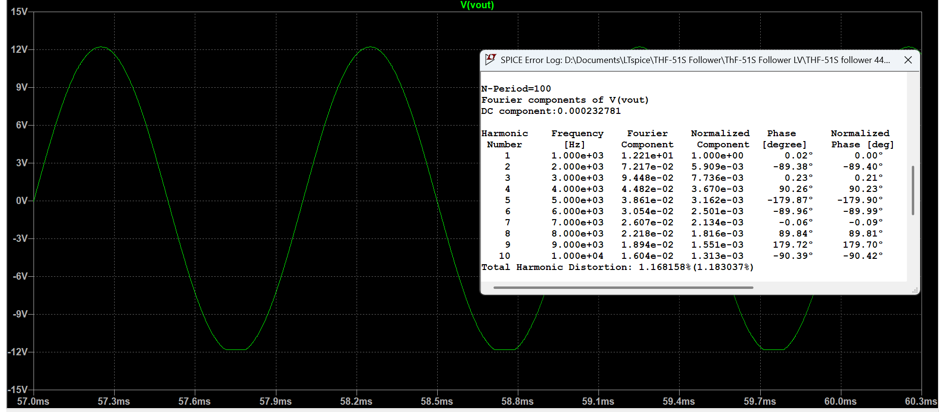Click the 59.4ms label on the time axis
Screen dimensions: 939x412
pos(679,401)
